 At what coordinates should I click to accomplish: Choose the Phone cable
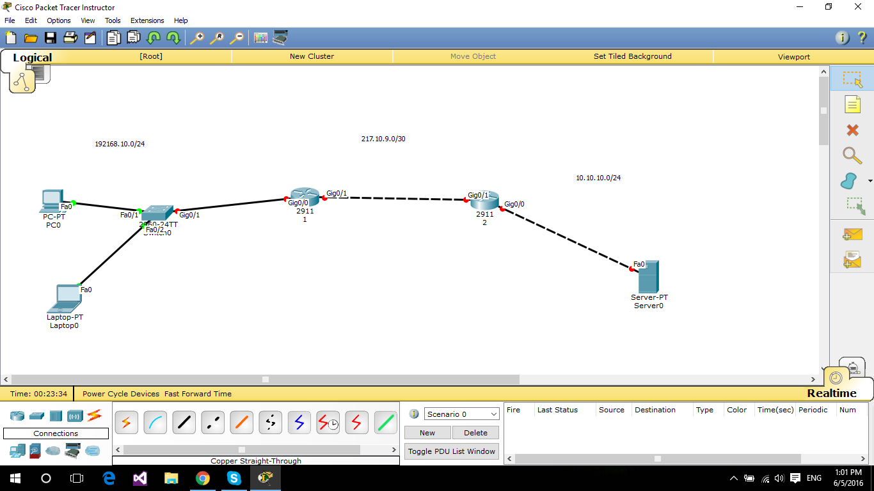270,423
